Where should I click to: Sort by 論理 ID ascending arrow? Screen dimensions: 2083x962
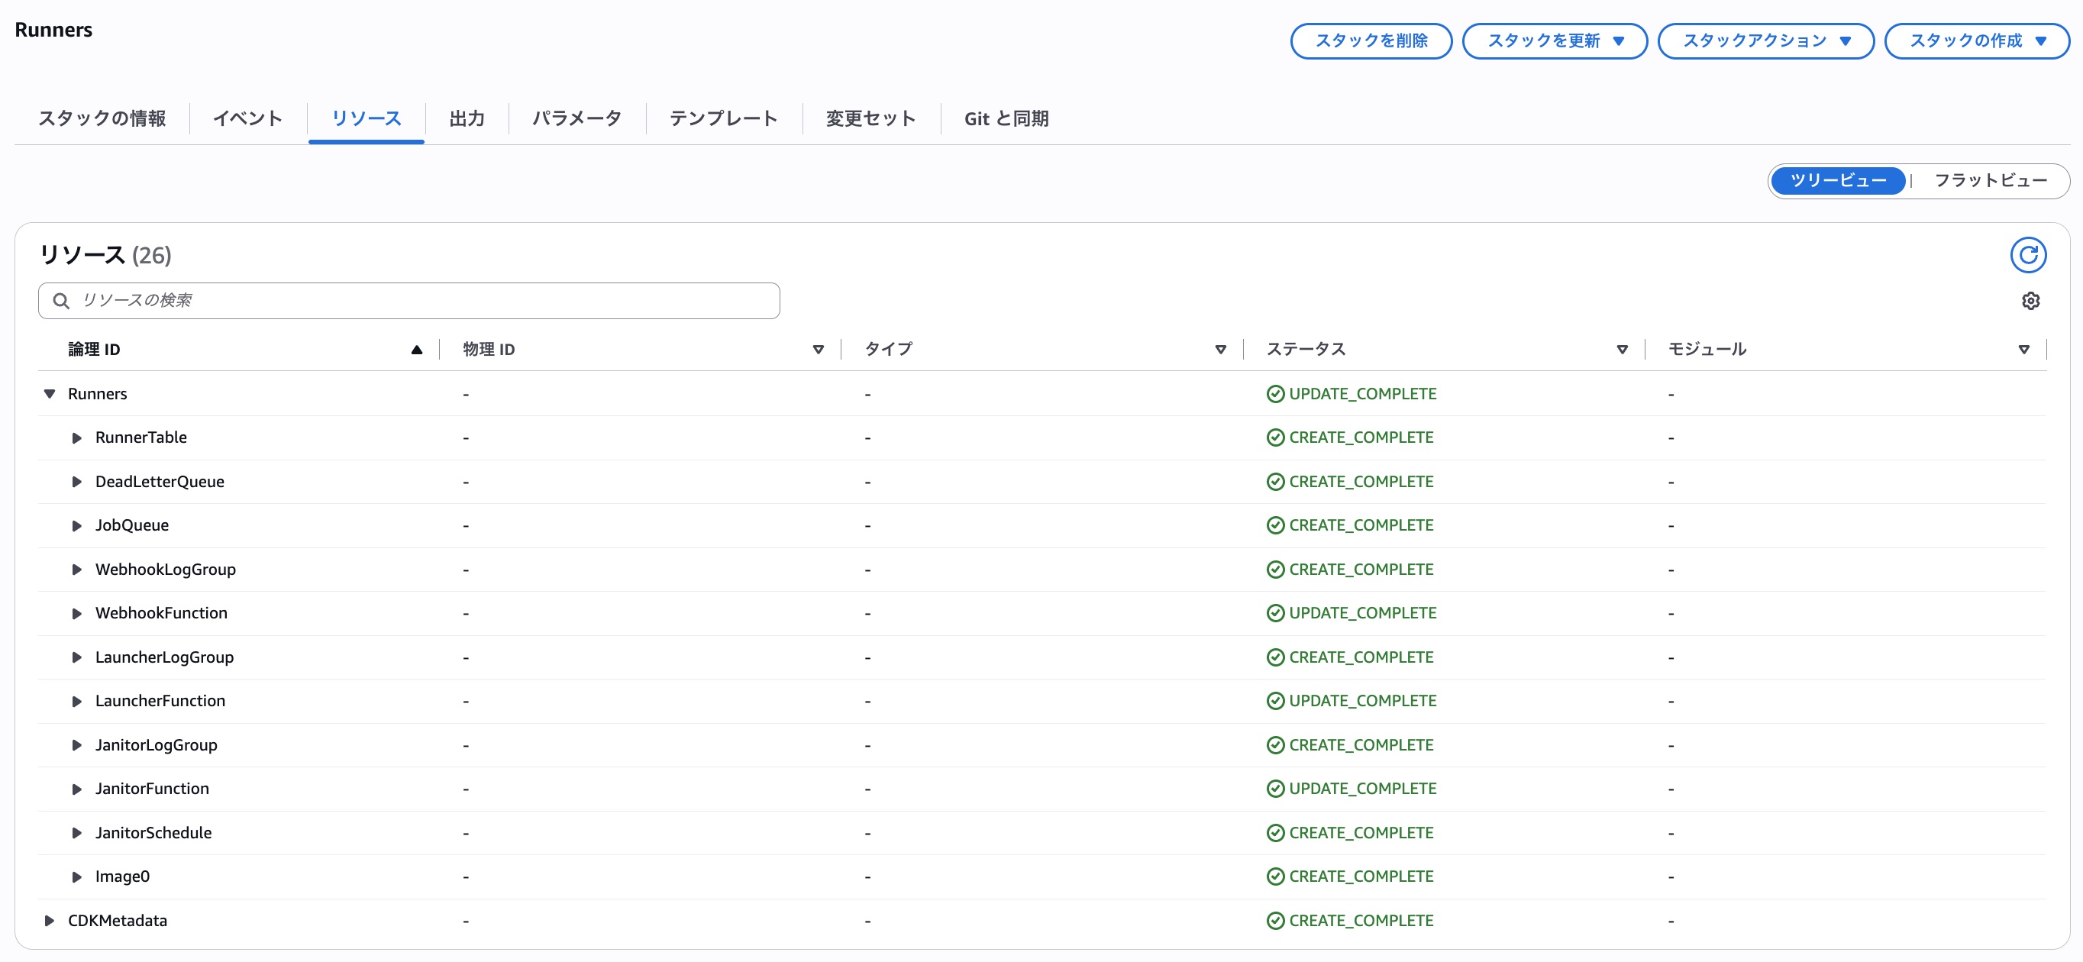pyautogui.click(x=416, y=349)
